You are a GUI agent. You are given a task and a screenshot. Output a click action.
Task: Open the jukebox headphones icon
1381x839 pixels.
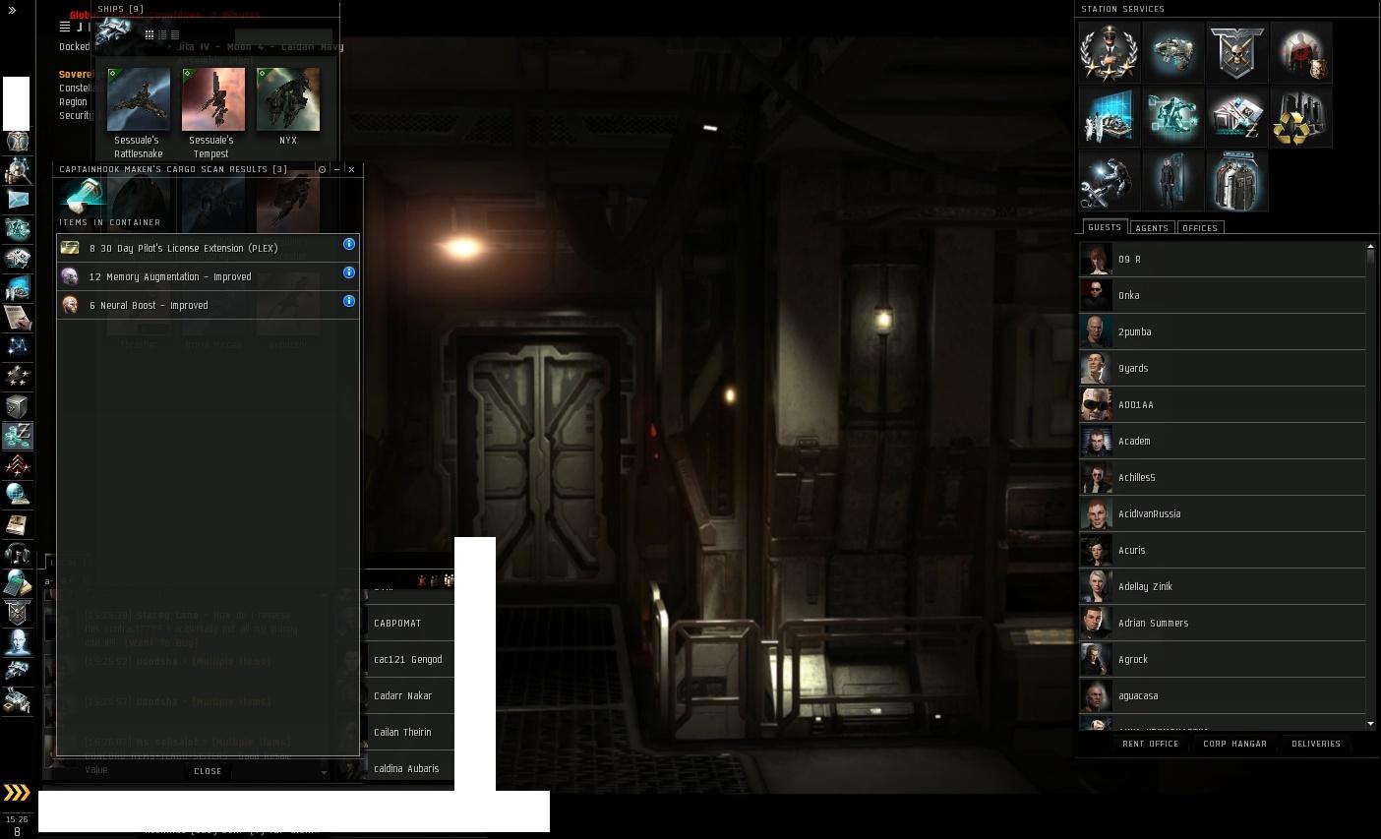(17, 554)
